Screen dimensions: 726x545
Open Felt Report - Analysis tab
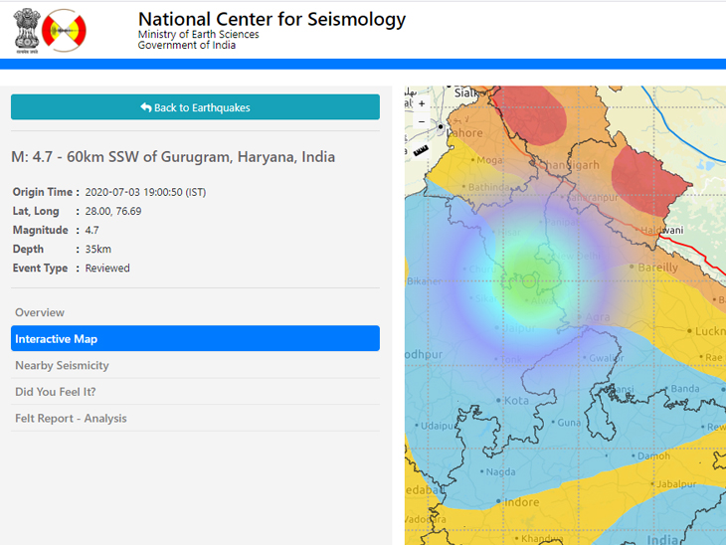coord(71,419)
